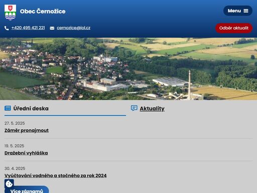This screenshot has height=193, width=257.
Task: Open the Menu hamburger button
Action: coord(238,11)
